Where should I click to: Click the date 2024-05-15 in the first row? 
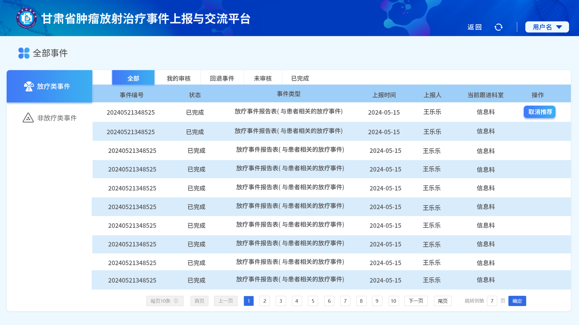click(384, 113)
